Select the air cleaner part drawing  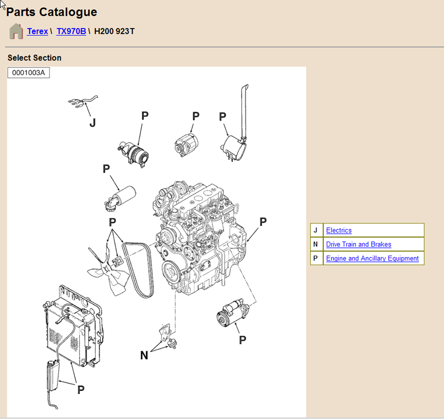pos(134,154)
